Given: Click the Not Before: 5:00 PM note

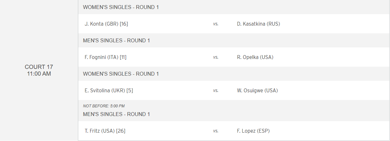Looking at the screenshot, I should pos(104,106).
